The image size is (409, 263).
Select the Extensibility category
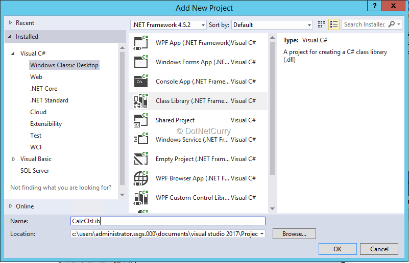pyautogui.click(x=46, y=124)
